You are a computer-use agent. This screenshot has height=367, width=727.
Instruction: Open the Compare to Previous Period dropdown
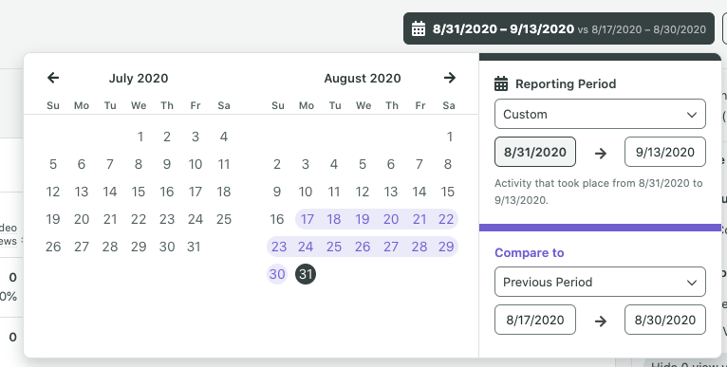point(600,282)
